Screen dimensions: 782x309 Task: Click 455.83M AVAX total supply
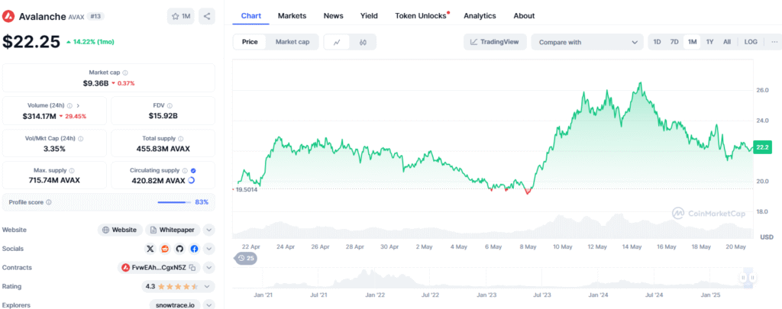click(x=163, y=149)
